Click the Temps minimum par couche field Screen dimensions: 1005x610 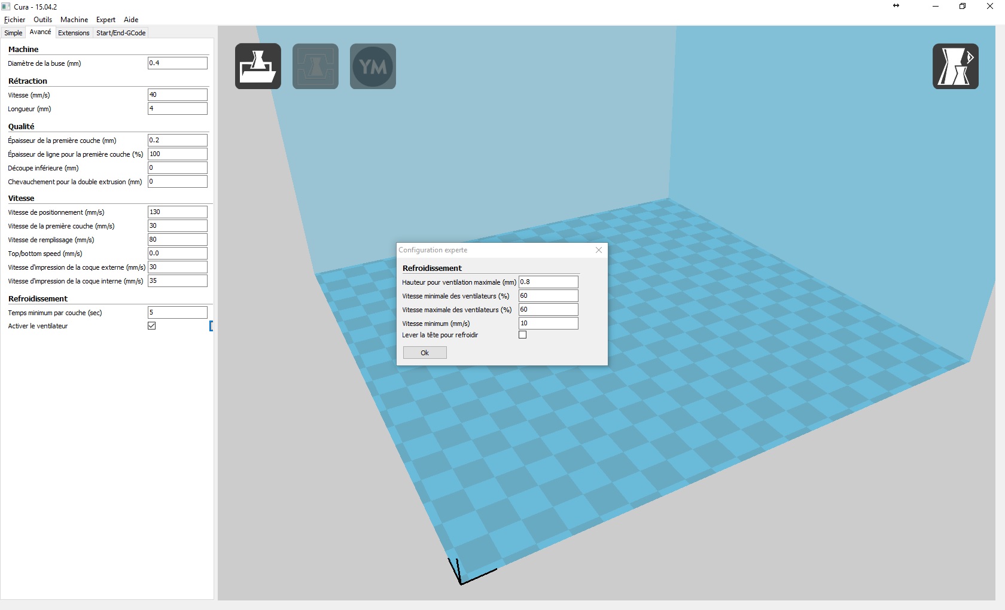tap(177, 312)
